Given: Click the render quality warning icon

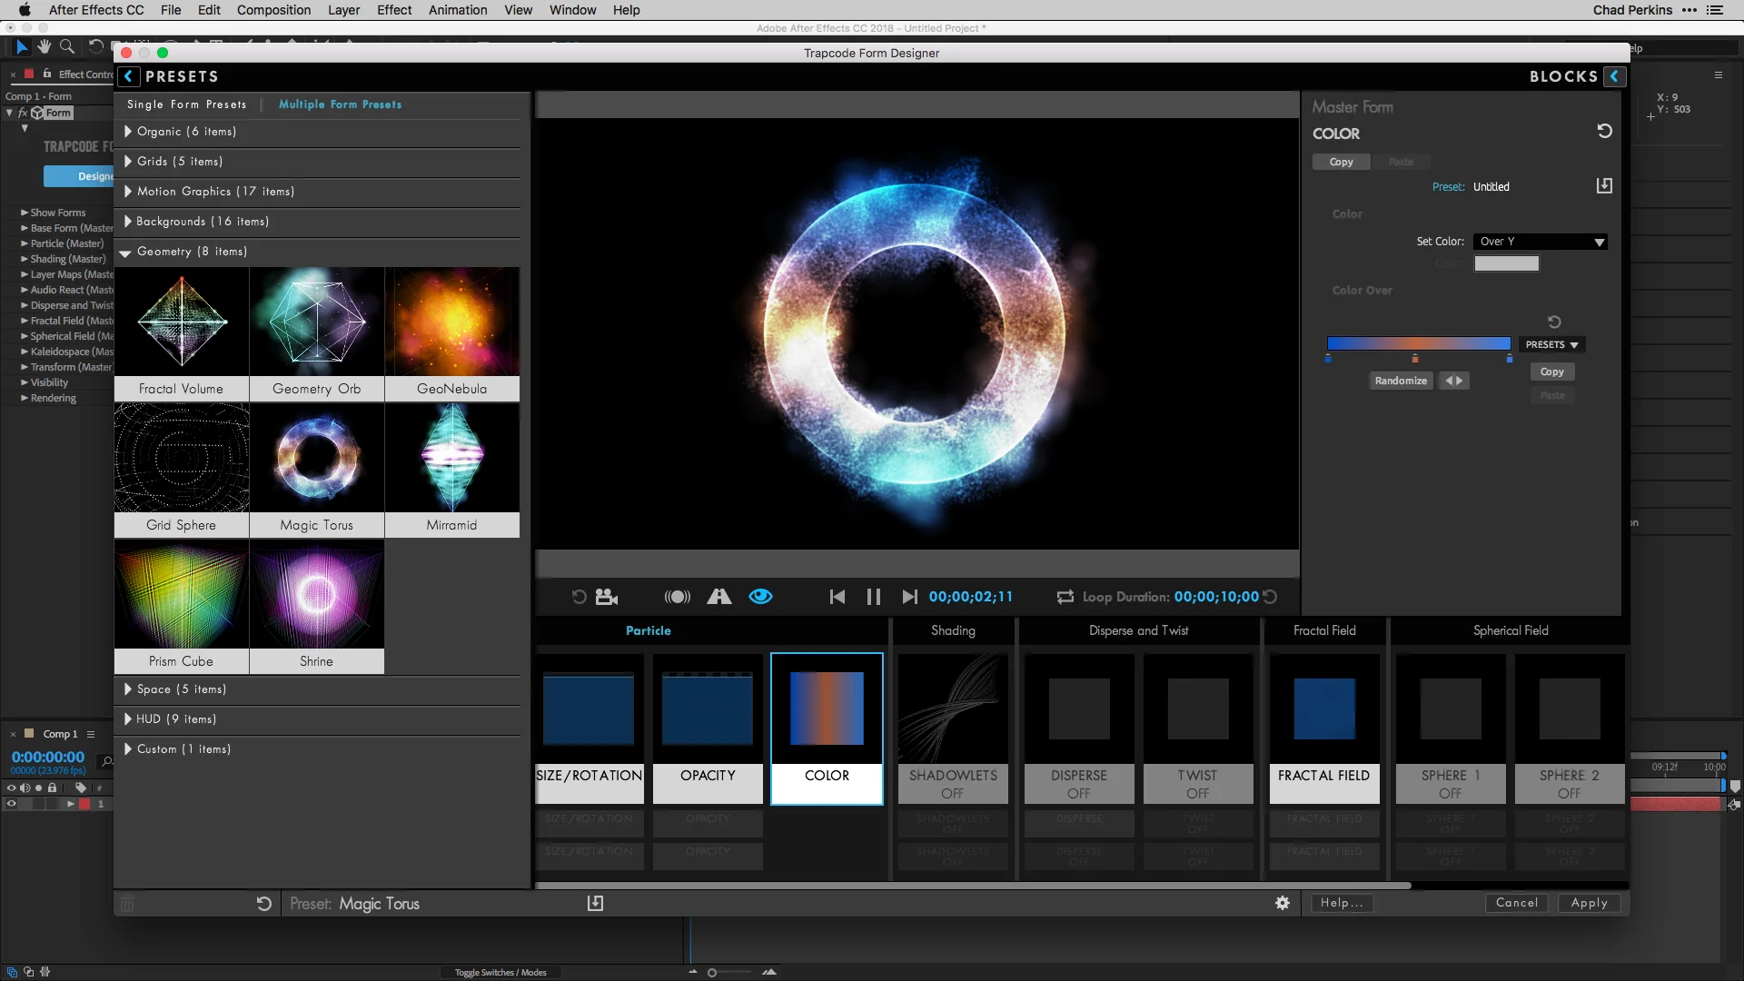Looking at the screenshot, I should coord(719,597).
